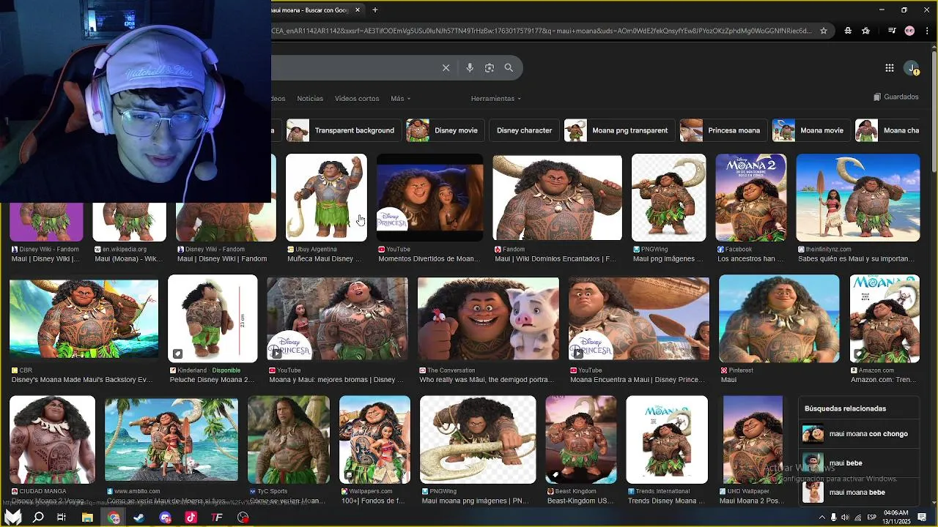The height and width of the screenshot is (527, 938).
Task: Open Steam from the taskbar
Action: pos(139,517)
